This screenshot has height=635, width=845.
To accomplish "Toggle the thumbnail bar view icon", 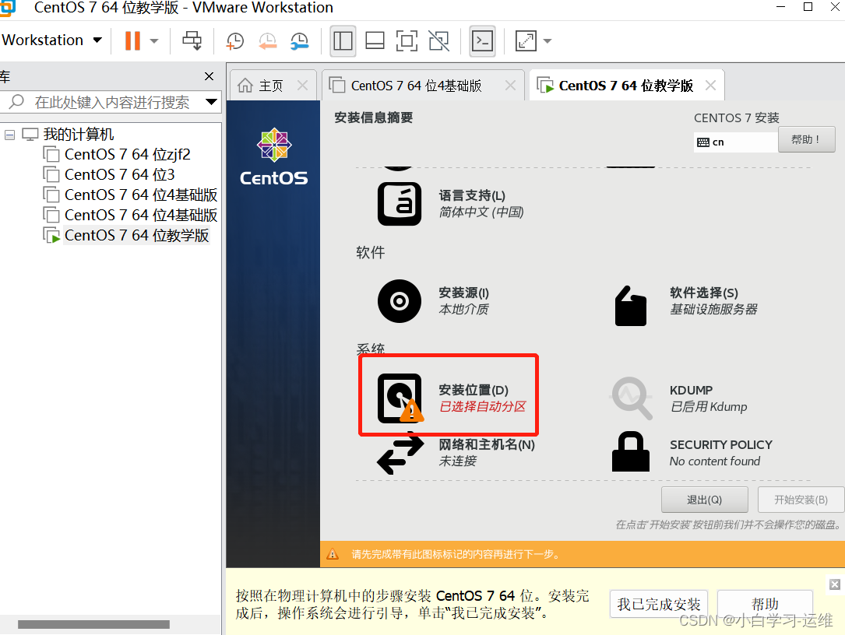I will (x=375, y=41).
